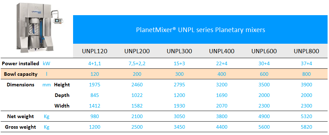Select the UNPL120 column header
329x135 pixels.
tap(95, 51)
